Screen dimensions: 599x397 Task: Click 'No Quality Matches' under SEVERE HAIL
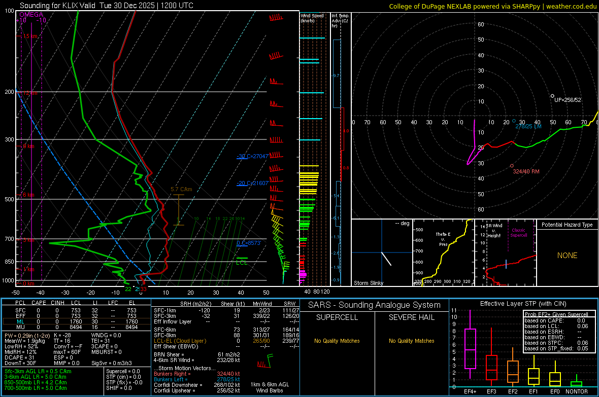click(411, 341)
